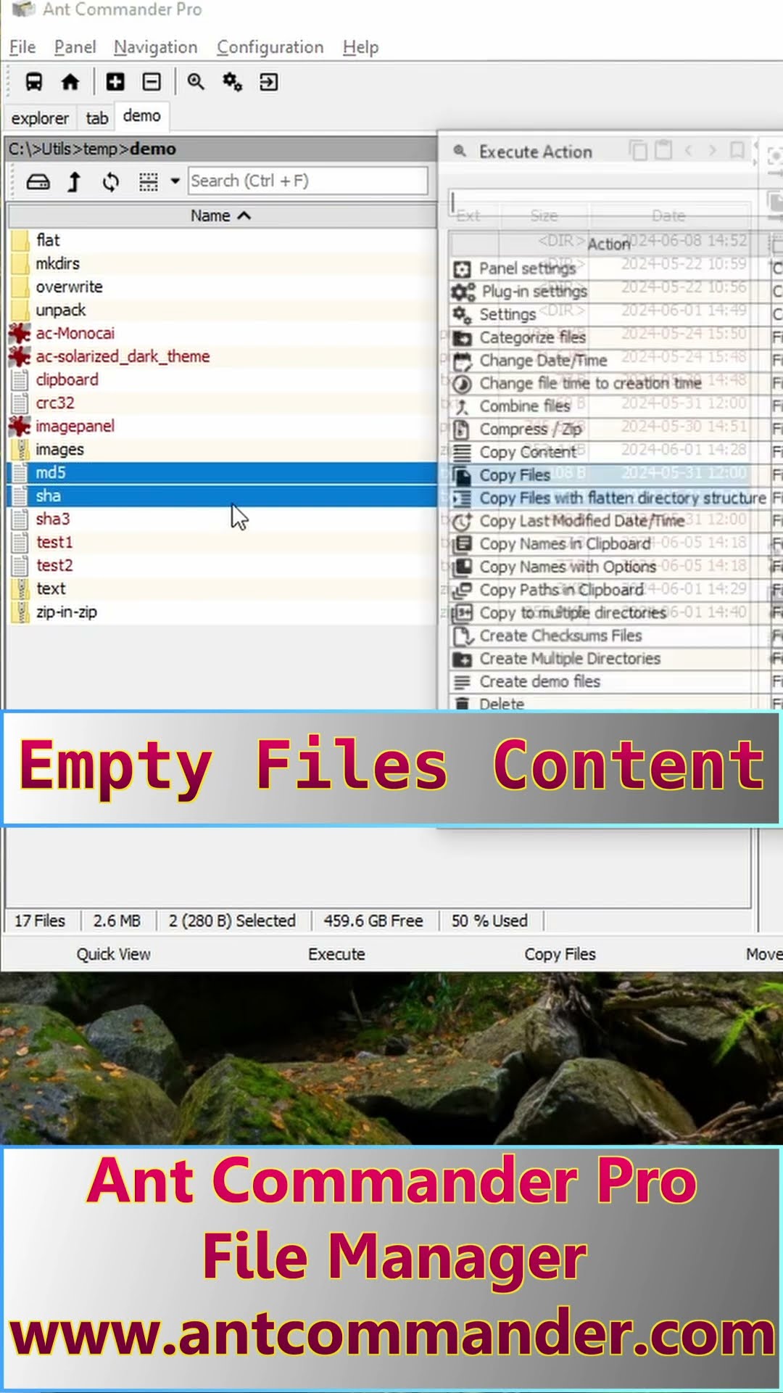The image size is (783, 1393).
Task: Open the File menu
Action: (x=22, y=47)
